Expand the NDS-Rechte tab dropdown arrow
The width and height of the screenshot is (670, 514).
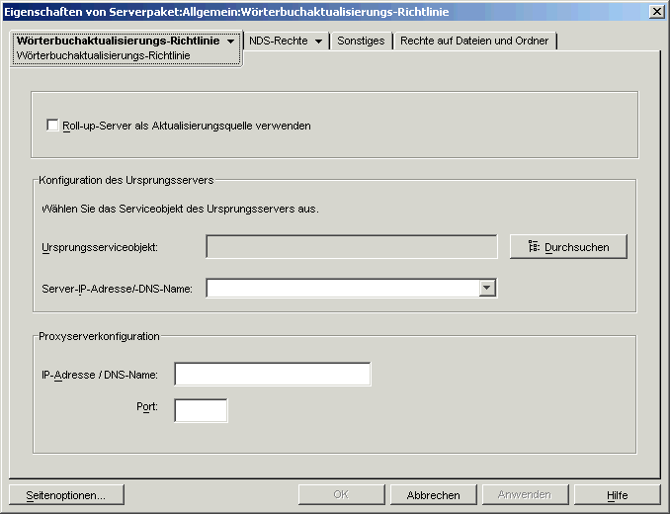tap(318, 42)
